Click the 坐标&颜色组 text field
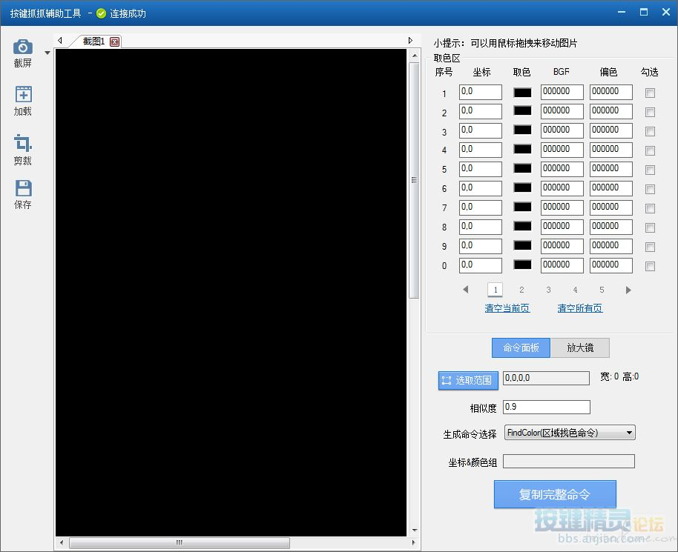678x552 pixels. point(569,462)
